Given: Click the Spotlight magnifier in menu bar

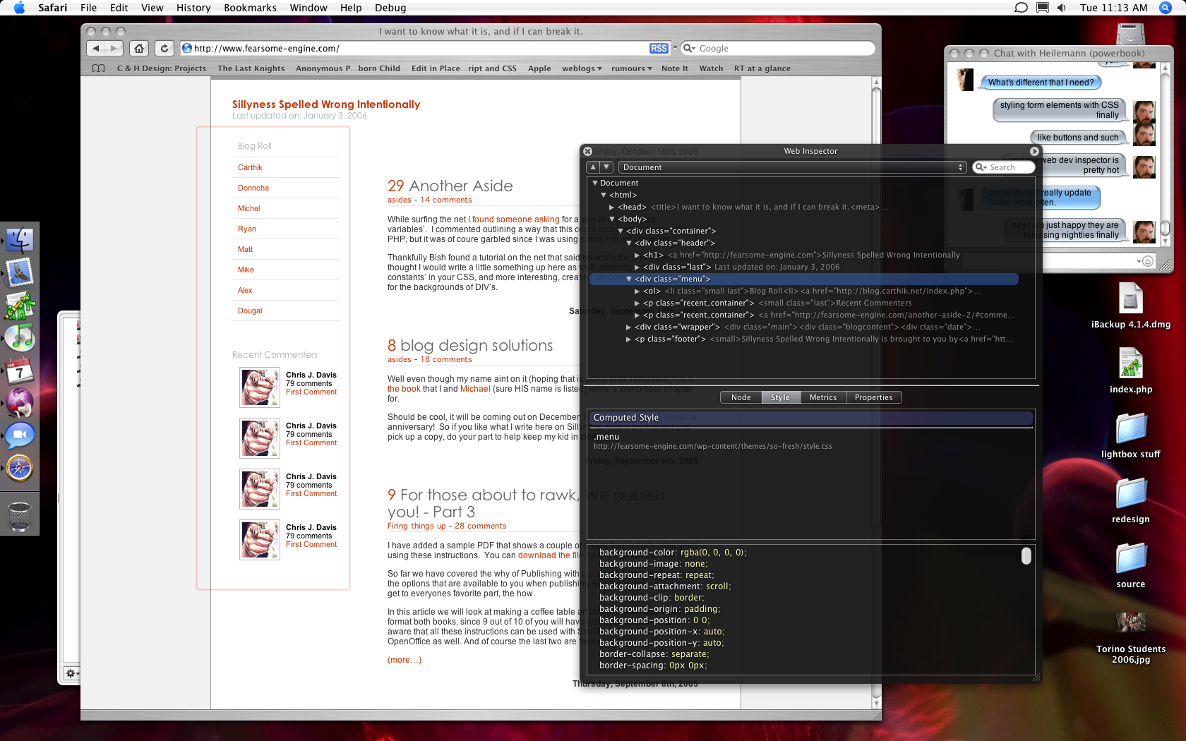Looking at the screenshot, I should tap(1166, 8).
